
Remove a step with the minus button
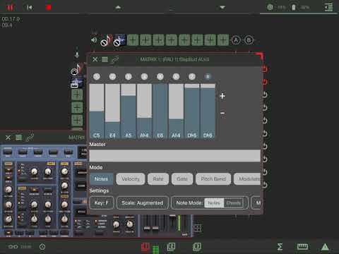pyautogui.click(x=222, y=113)
